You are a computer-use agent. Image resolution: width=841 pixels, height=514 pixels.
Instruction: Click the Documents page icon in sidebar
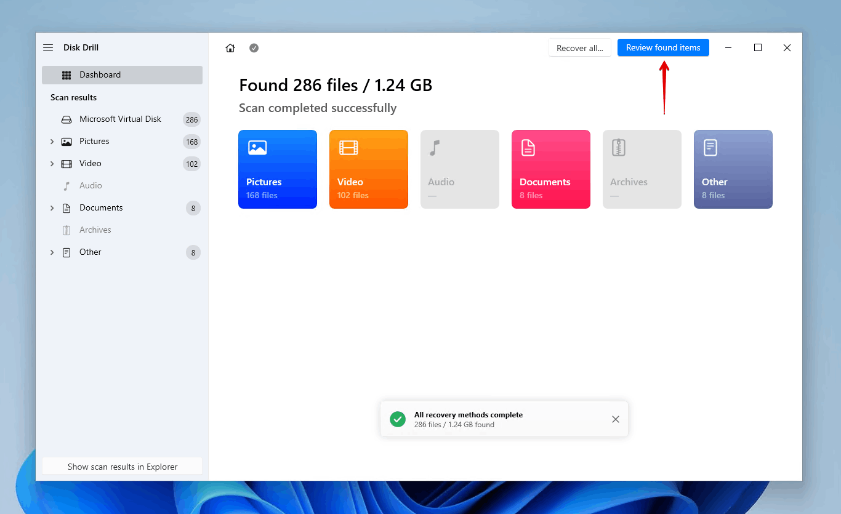66,208
